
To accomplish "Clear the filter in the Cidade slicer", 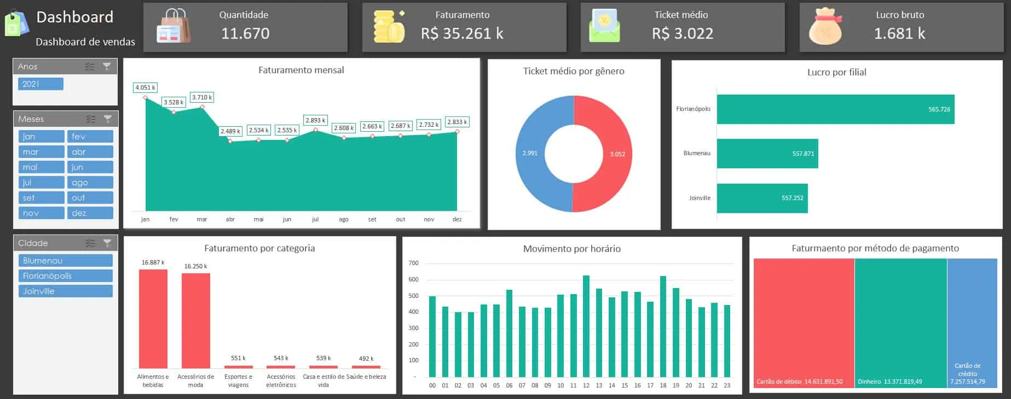I will click(x=108, y=243).
